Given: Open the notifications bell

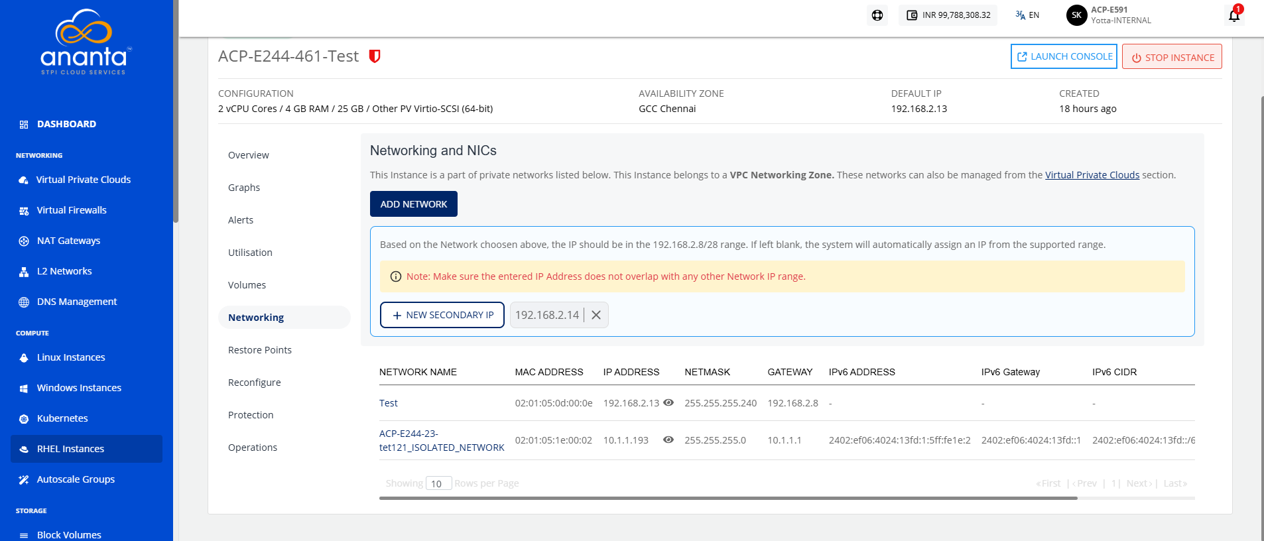Looking at the screenshot, I should coord(1234,15).
